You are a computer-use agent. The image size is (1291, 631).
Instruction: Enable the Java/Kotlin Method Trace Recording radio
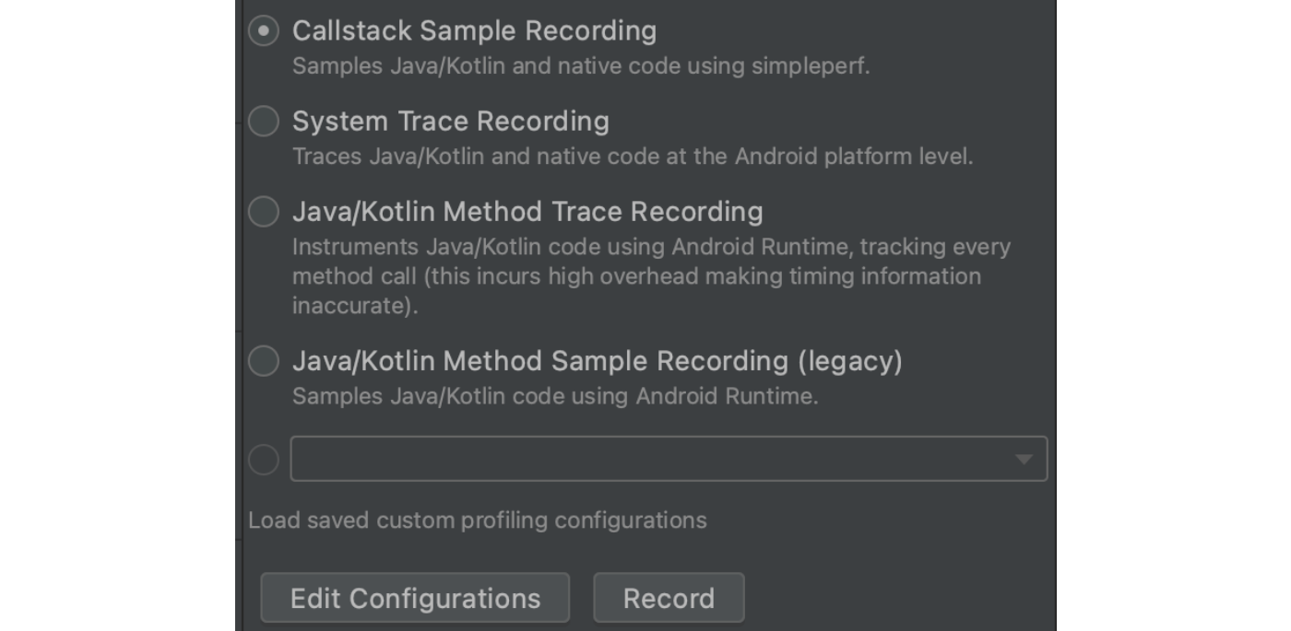pos(264,211)
